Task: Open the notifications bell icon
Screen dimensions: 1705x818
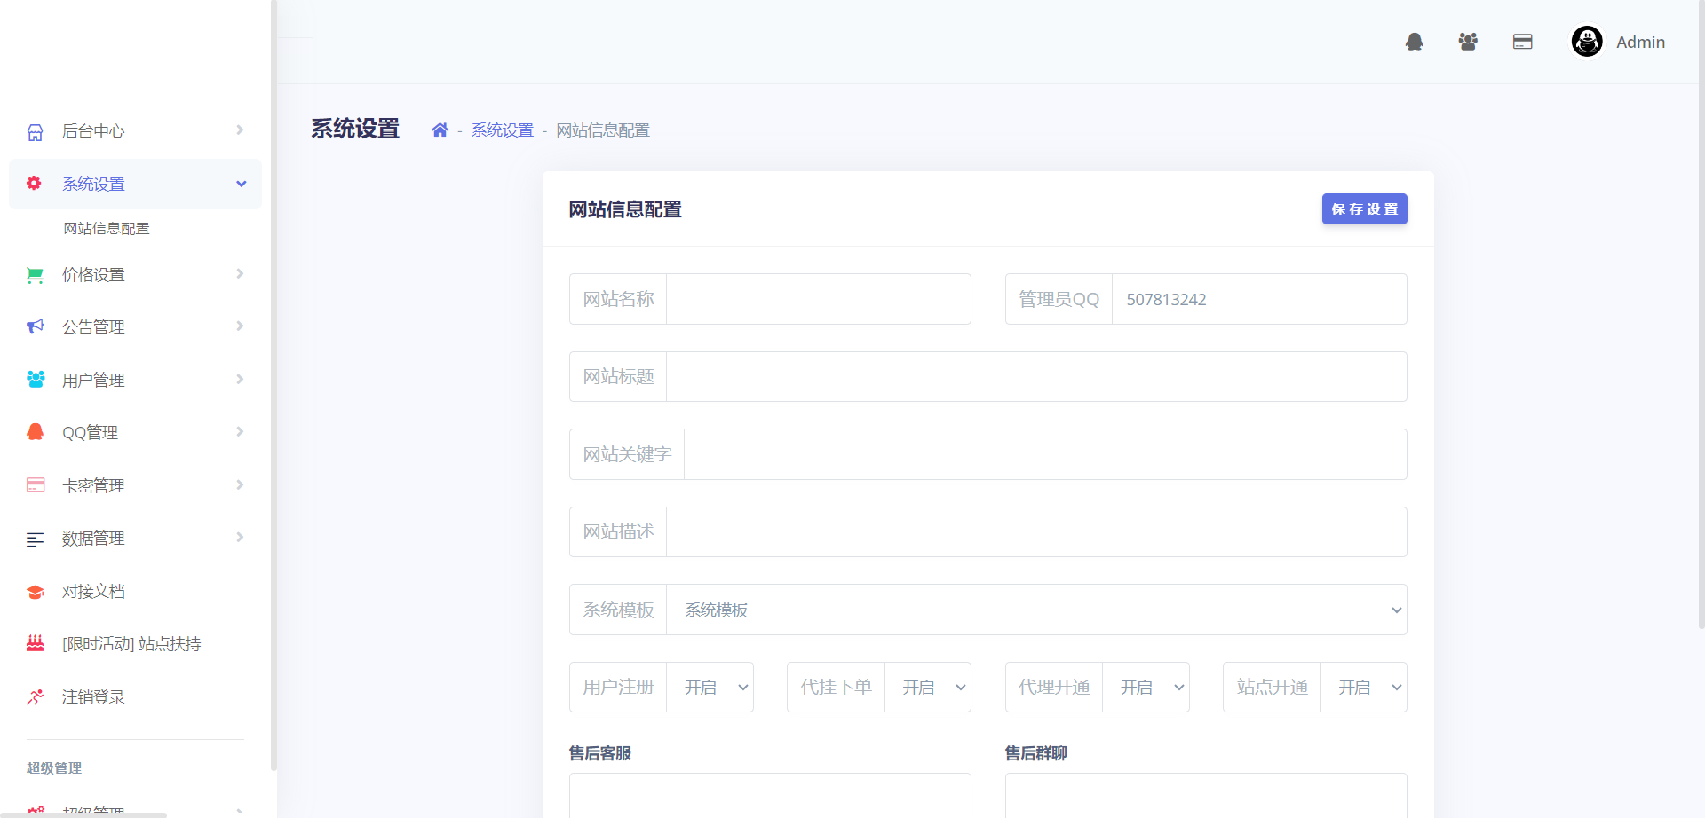Action: pos(1415,42)
